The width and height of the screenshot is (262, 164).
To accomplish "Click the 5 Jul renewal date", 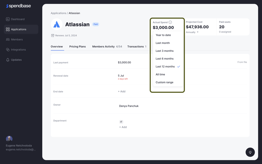I will coord(121,76).
